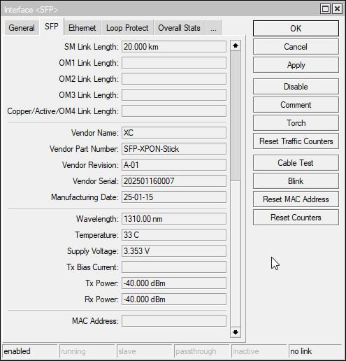Click the Tx Power -40.000 dBm field
Viewport: 346px width, 361px height.
[174, 283]
